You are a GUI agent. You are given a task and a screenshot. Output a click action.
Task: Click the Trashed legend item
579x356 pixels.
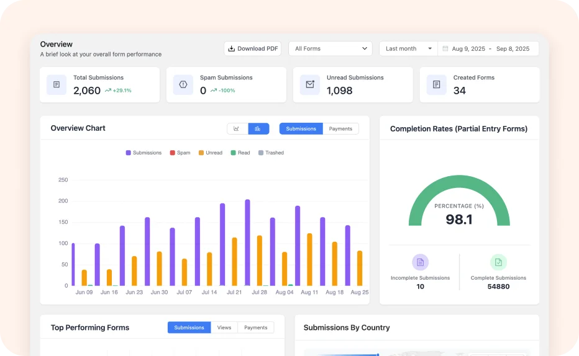(271, 153)
